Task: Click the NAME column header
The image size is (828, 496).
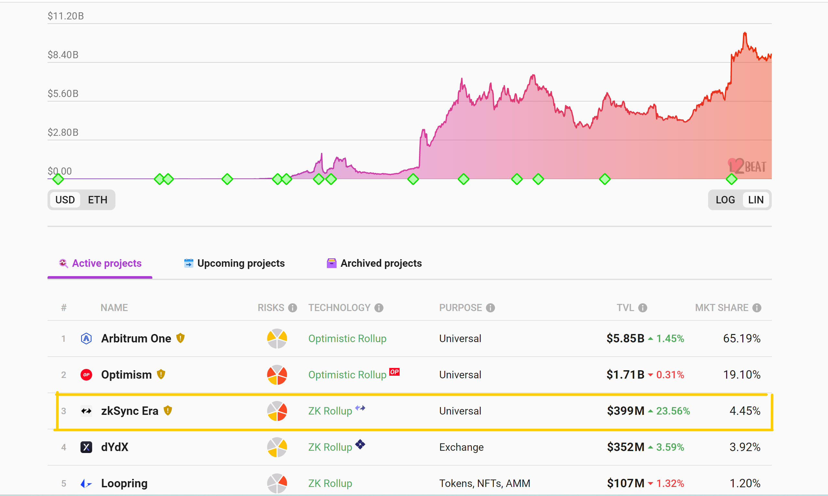Action: click(114, 308)
